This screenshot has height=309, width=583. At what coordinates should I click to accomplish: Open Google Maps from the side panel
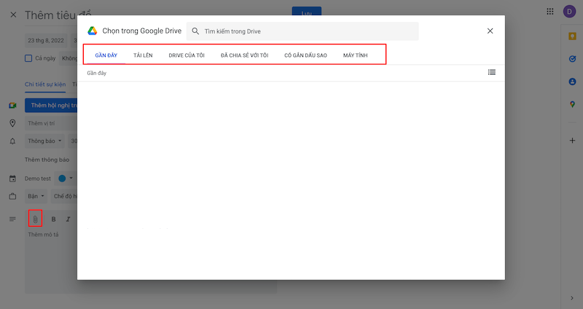pos(572,104)
